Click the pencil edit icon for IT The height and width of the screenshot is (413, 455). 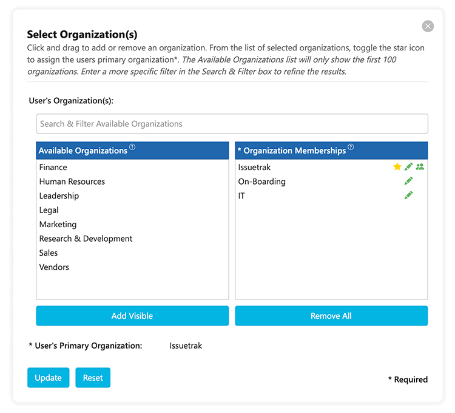click(x=408, y=195)
